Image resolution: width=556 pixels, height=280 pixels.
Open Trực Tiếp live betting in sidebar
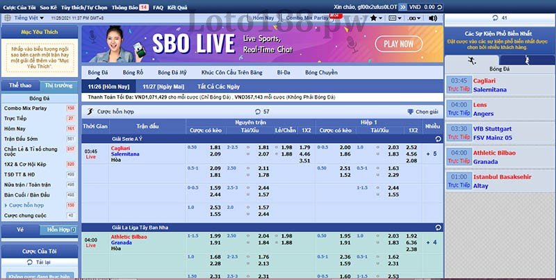[15, 118]
